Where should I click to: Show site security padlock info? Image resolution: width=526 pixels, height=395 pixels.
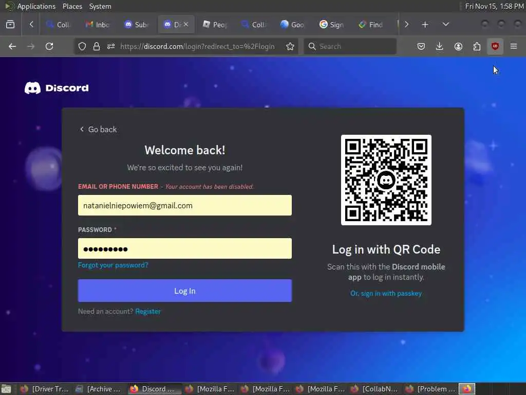(x=97, y=46)
